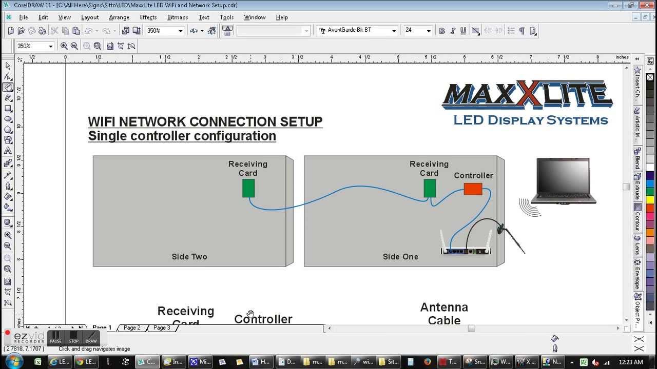Select the Freehand tool in toolbox
Screen dimensions: 657x369
point(8,98)
